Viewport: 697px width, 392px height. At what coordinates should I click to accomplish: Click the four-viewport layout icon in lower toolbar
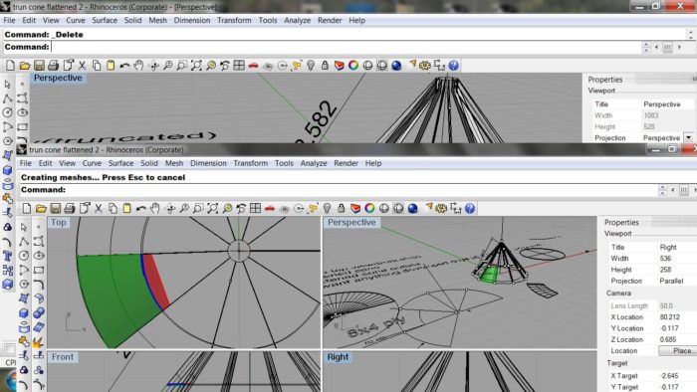click(255, 208)
